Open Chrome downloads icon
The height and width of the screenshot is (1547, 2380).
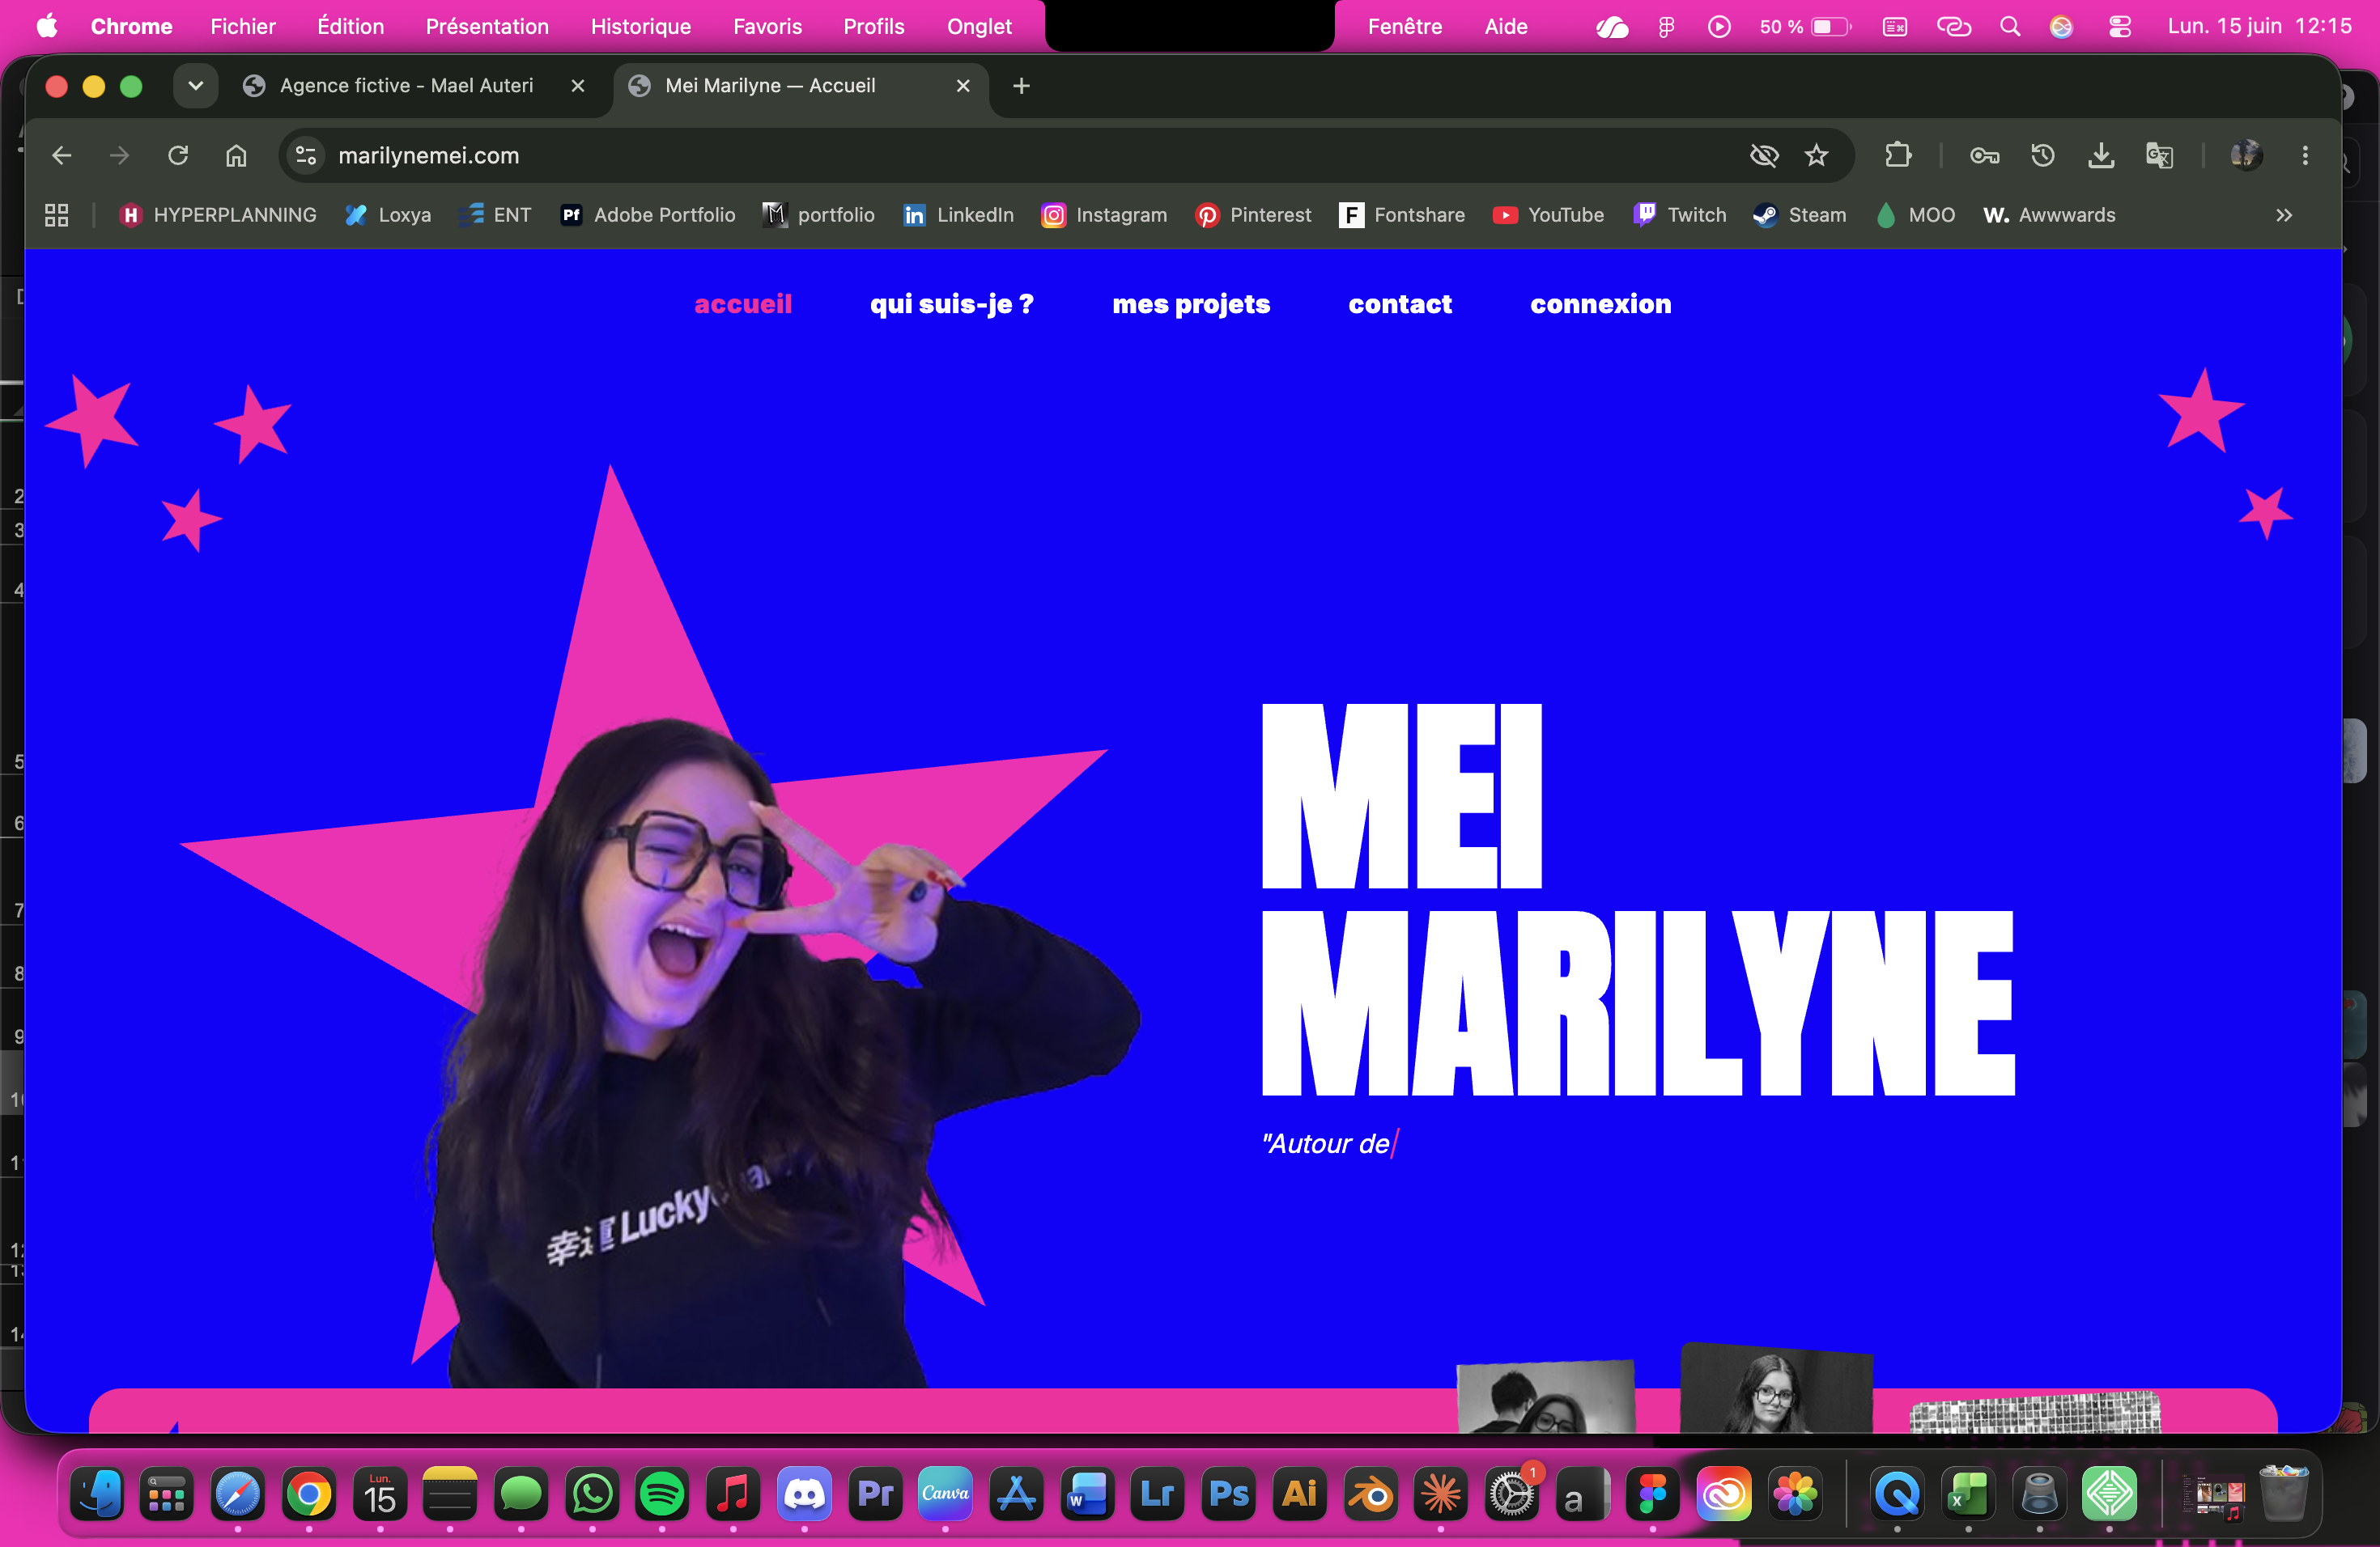tap(2101, 155)
